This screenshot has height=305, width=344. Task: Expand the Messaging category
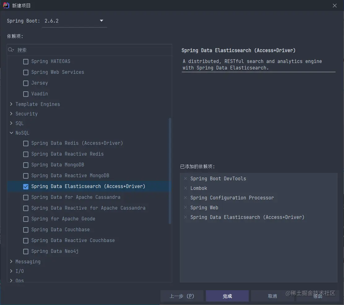11,261
